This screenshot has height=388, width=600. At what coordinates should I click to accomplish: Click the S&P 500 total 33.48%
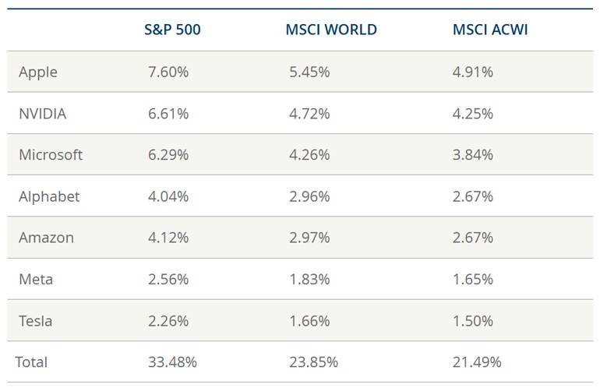[x=171, y=362]
